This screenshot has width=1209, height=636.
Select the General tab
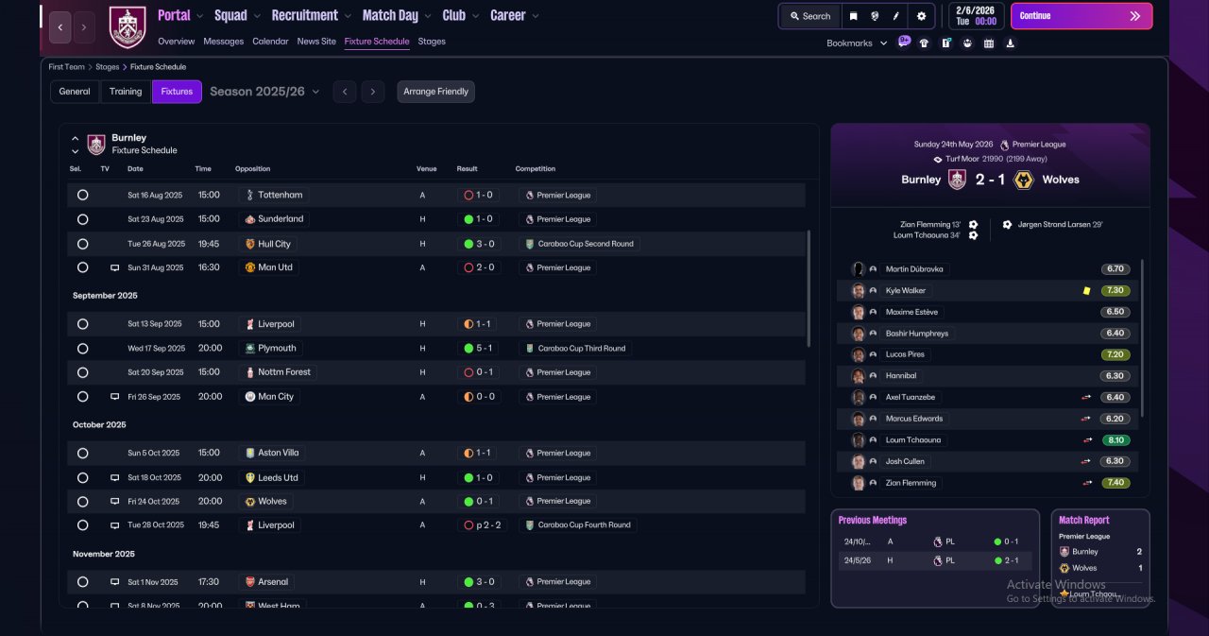(x=75, y=92)
